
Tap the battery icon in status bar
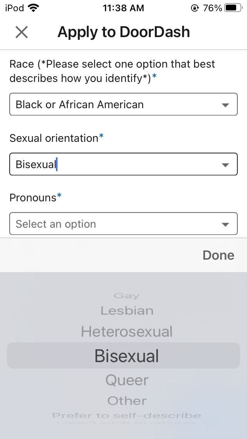point(233,8)
